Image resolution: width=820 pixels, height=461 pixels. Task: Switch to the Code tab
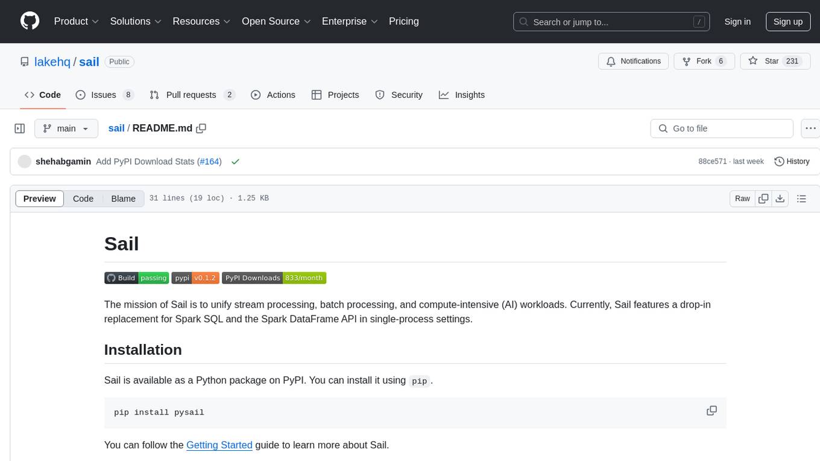click(x=43, y=95)
